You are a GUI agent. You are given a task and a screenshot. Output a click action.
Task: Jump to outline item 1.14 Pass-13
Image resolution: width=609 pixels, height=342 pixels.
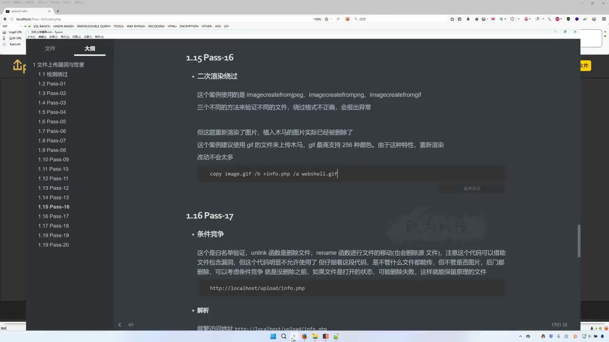[x=53, y=198]
